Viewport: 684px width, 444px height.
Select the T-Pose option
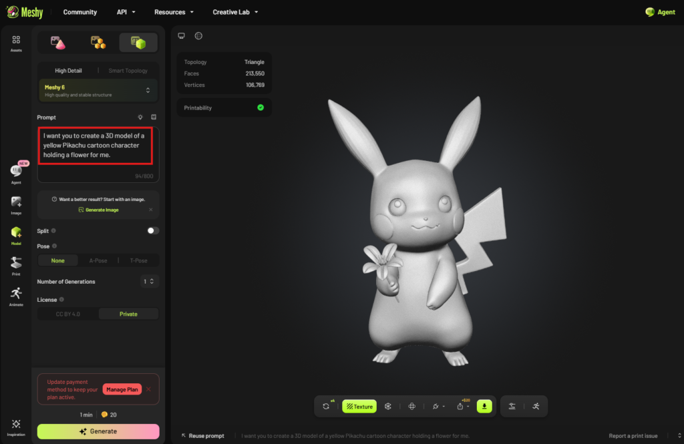(139, 260)
